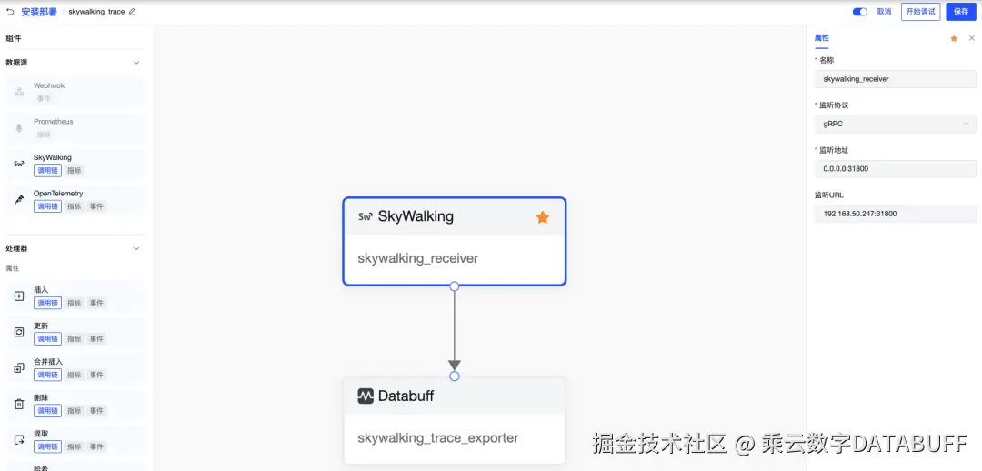
Task: Click the 更新 processor refresh icon
Action: [19, 332]
